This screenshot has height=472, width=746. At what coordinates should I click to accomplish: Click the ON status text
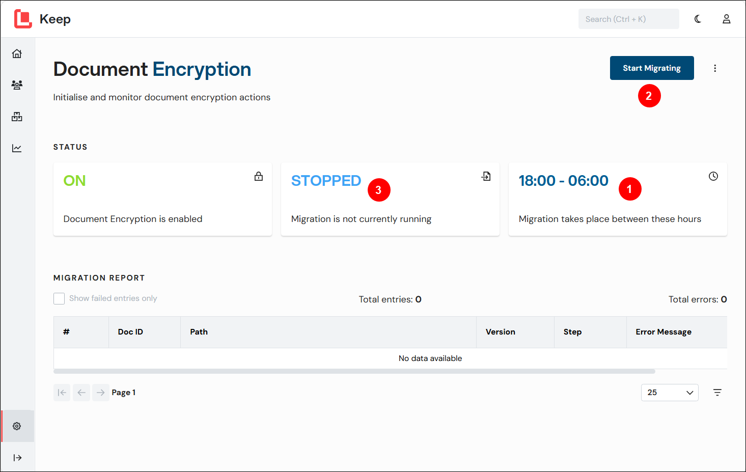coord(74,181)
